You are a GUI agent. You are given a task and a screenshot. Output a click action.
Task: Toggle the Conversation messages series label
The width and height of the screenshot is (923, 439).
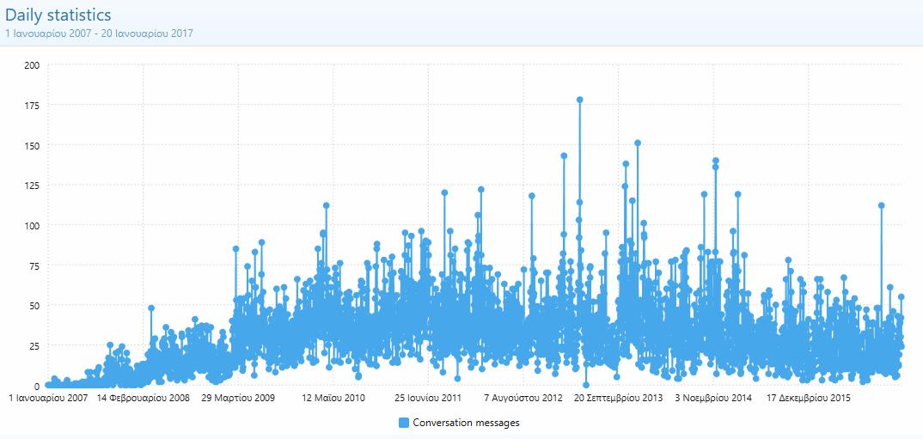(466, 423)
